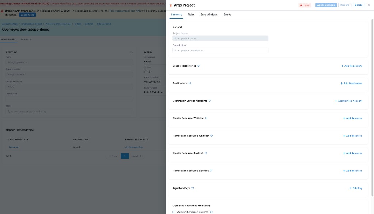
Task: Click the Agent Identifier field
Action: point(69,74)
